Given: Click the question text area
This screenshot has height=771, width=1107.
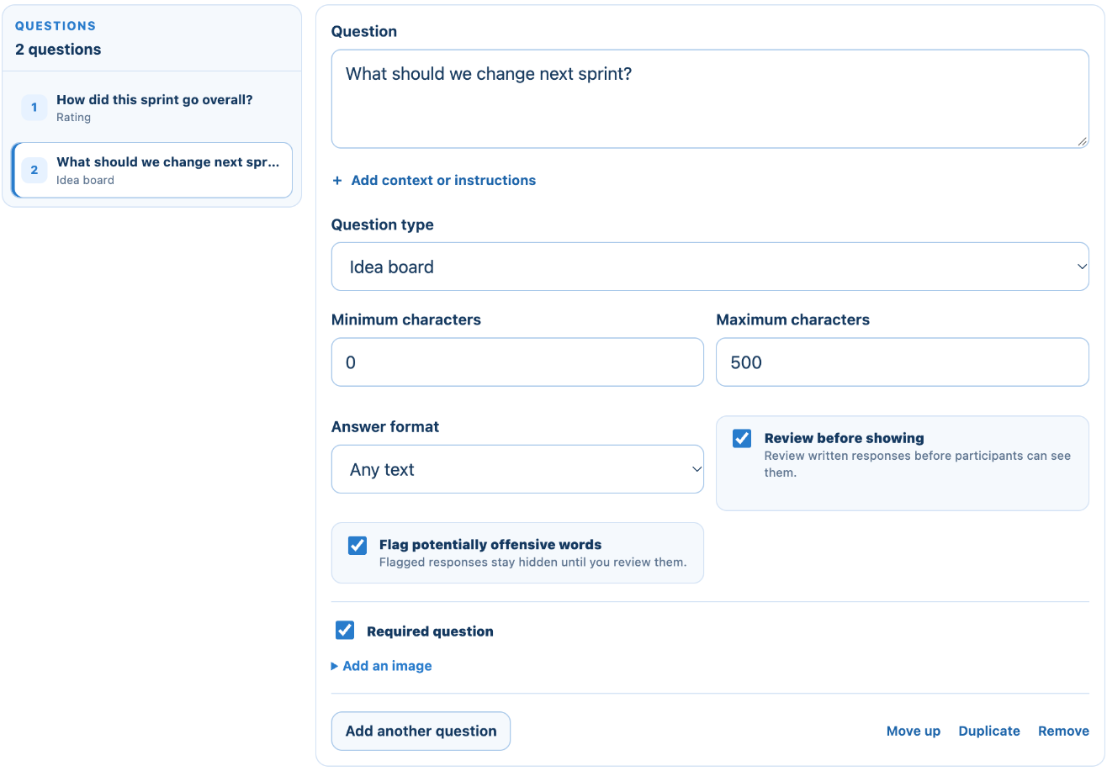Looking at the screenshot, I should 710,99.
